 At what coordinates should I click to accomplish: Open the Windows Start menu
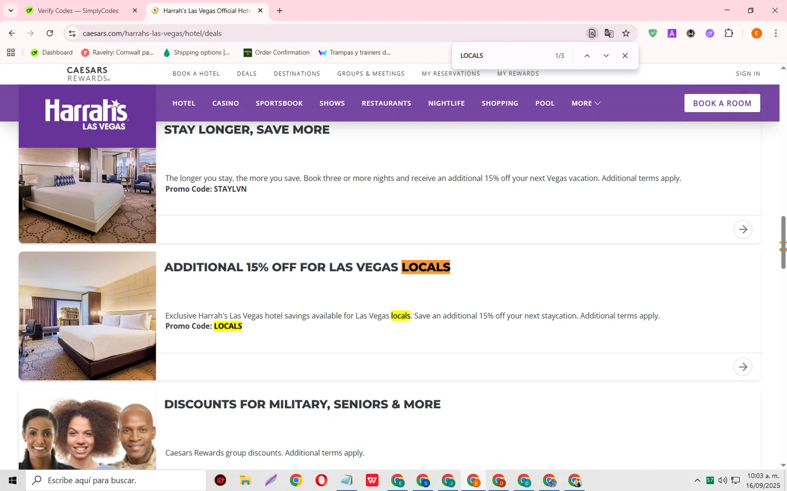click(x=13, y=481)
